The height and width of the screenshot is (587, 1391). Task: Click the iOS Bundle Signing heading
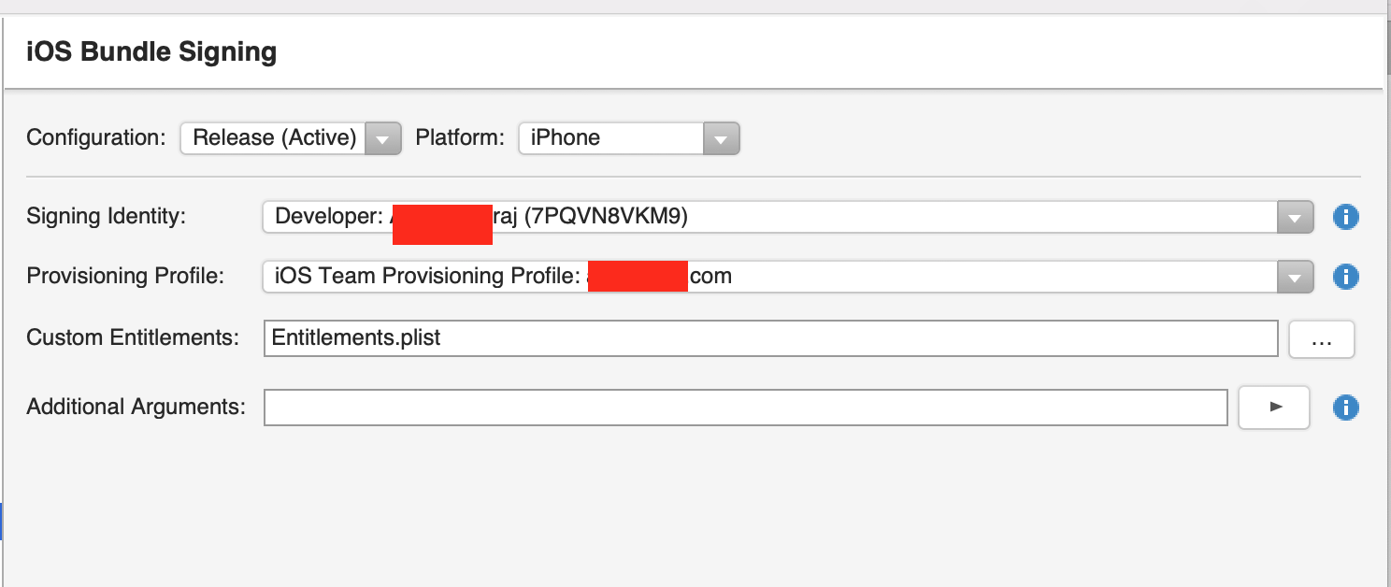point(151,51)
